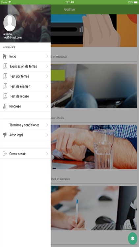Tap the hand with glass of water image card

(94, 147)
